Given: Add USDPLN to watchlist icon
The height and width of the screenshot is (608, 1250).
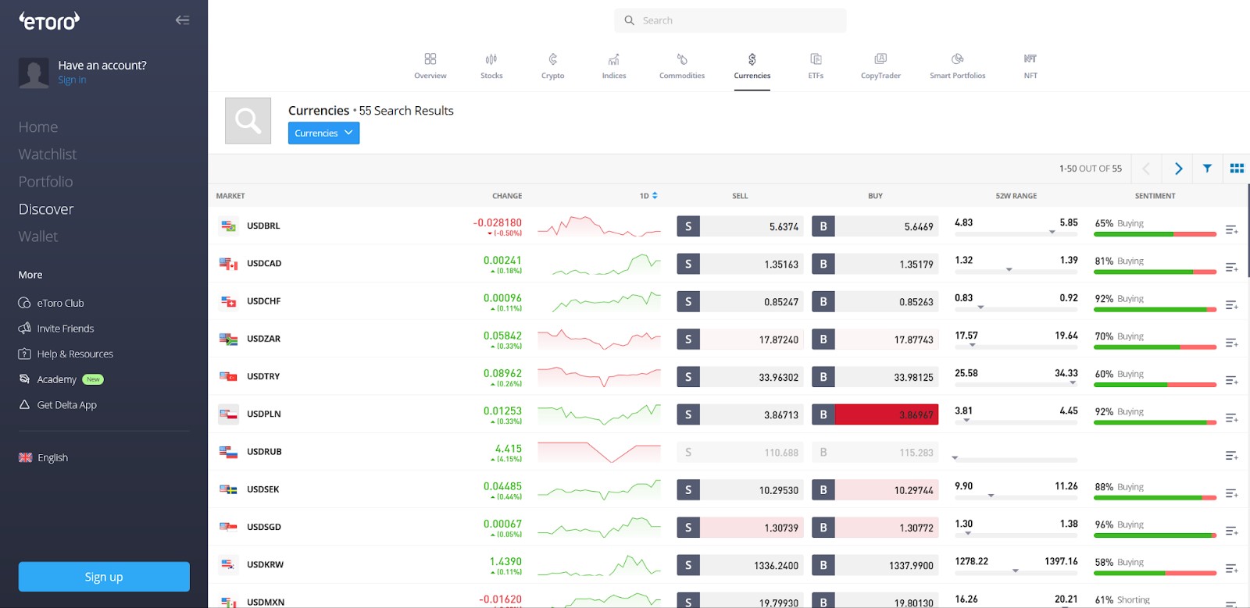Looking at the screenshot, I should tap(1232, 418).
